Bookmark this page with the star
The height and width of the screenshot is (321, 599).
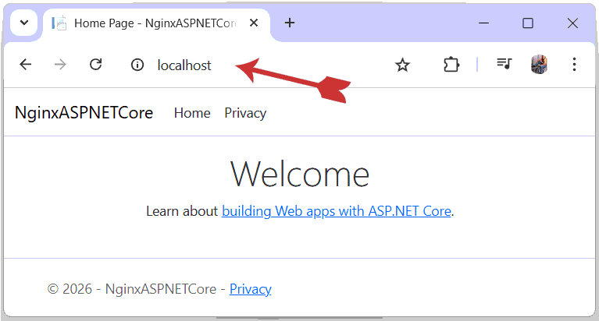[x=402, y=65]
